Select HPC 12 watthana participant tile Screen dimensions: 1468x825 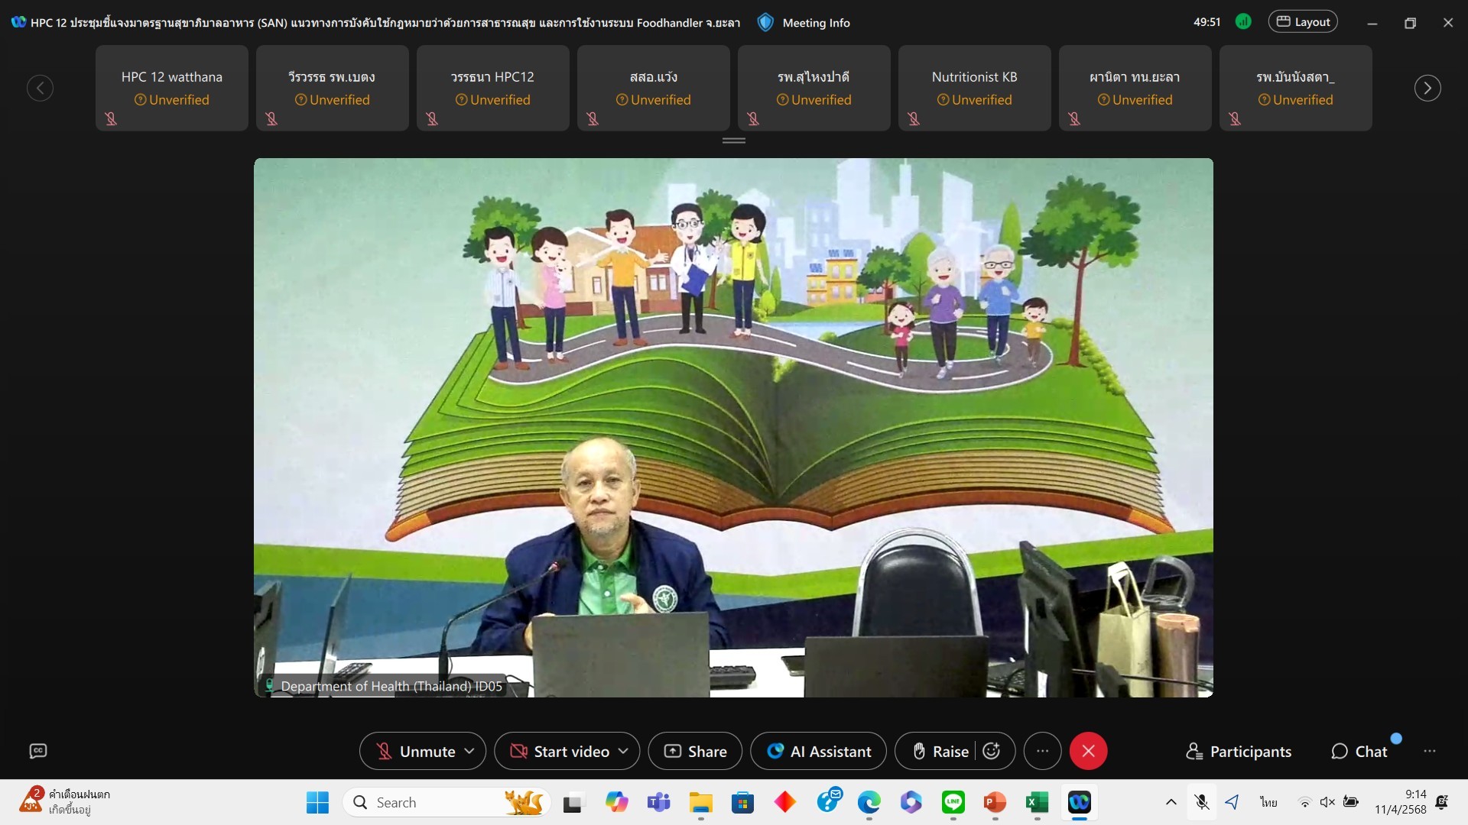coord(172,88)
